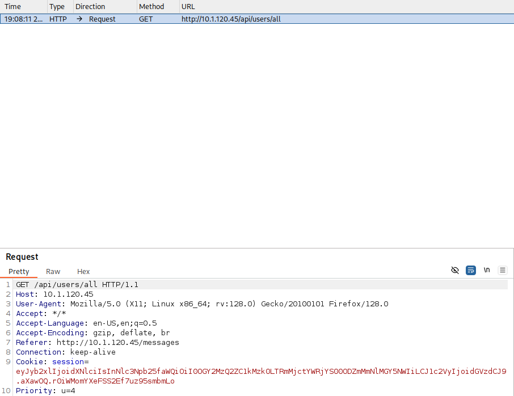514x396 pixels.
Task: Switch to the Pretty tab
Action: 19,272
